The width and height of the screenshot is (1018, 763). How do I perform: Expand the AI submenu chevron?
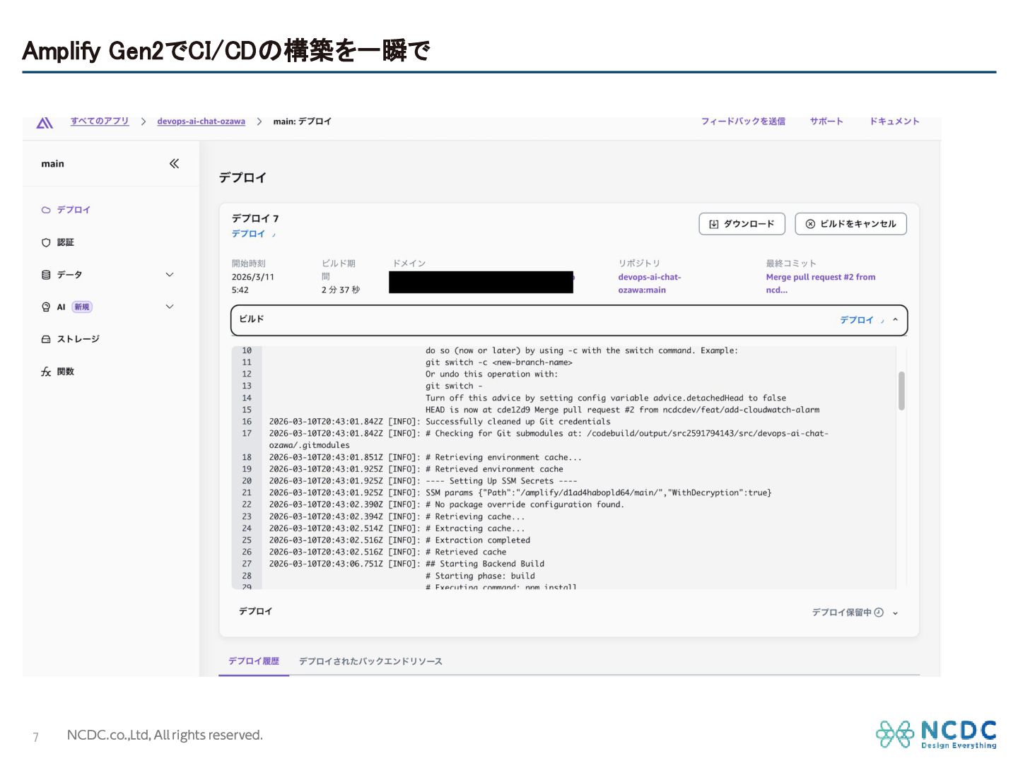170,307
